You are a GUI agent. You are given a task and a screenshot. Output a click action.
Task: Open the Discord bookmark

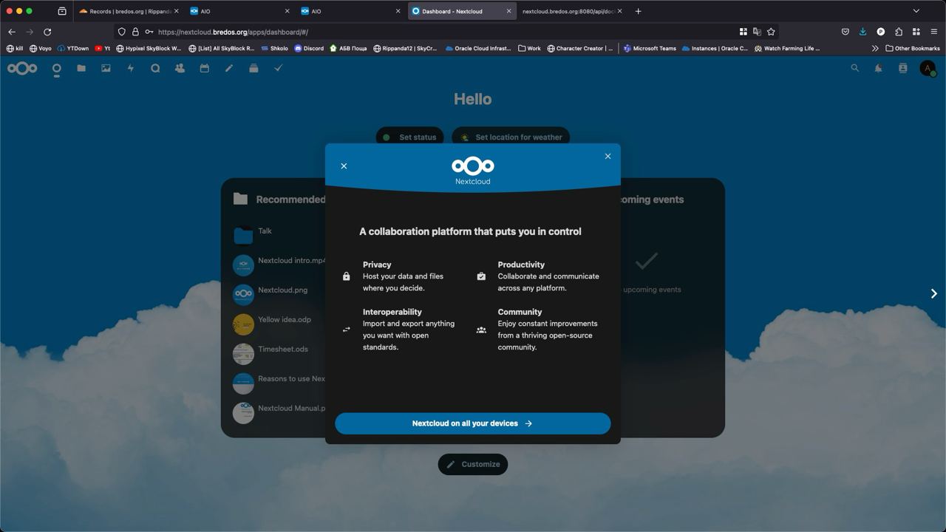pyautogui.click(x=309, y=49)
